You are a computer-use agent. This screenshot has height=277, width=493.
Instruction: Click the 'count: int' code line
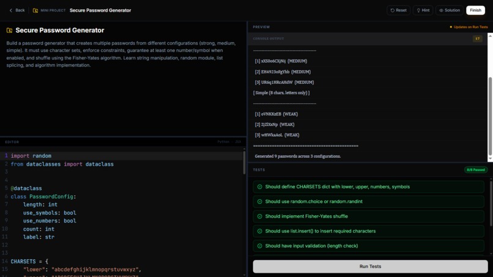click(39, 229)
